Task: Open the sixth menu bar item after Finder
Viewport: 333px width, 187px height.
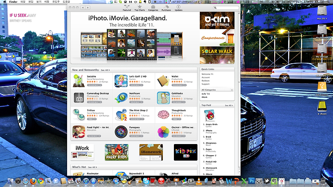Action: 66,2
